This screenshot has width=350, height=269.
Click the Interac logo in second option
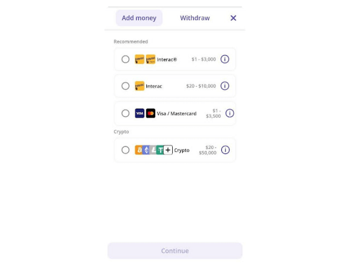pyautogui.click(x=140, y=86)
